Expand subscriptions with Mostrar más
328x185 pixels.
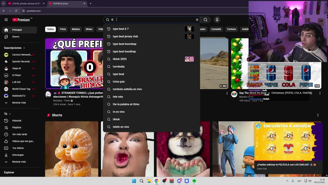(x=19, y=103)
